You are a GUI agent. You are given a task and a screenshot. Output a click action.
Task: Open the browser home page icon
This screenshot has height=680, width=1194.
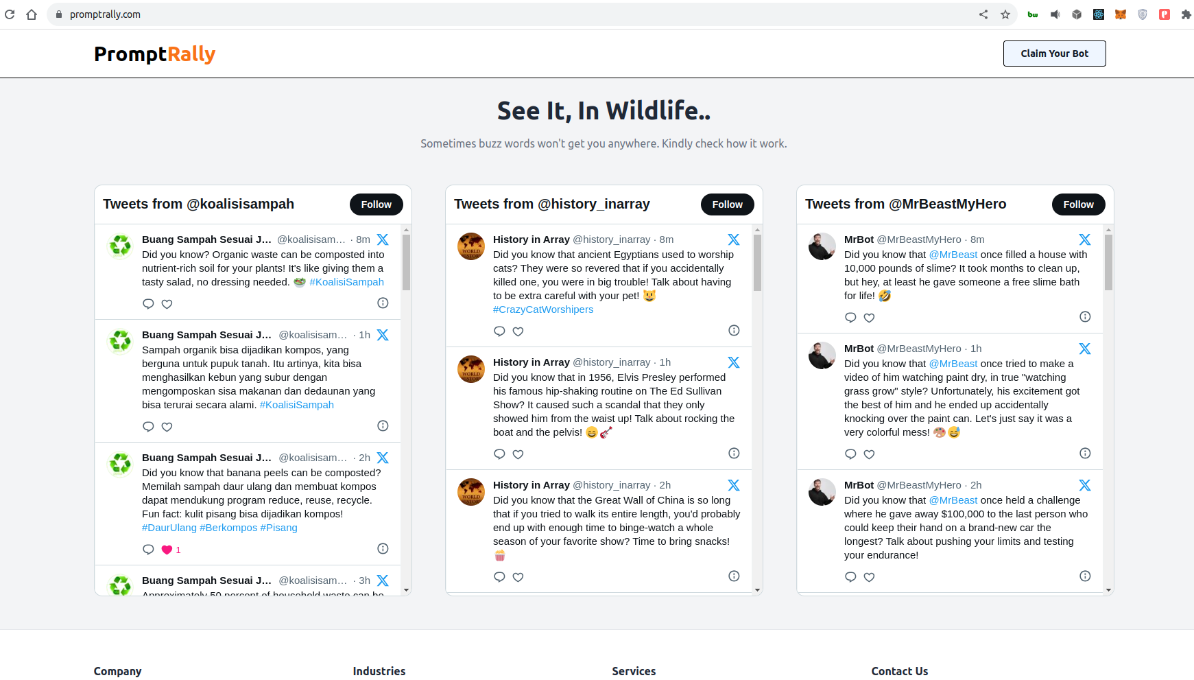[x=32, y=14]
